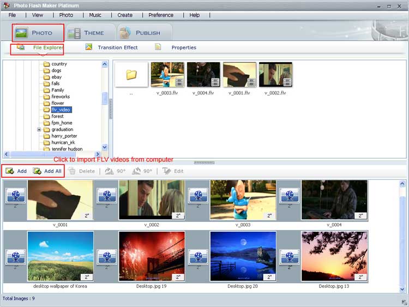
Task: Open the View menu
Action: 38,15
